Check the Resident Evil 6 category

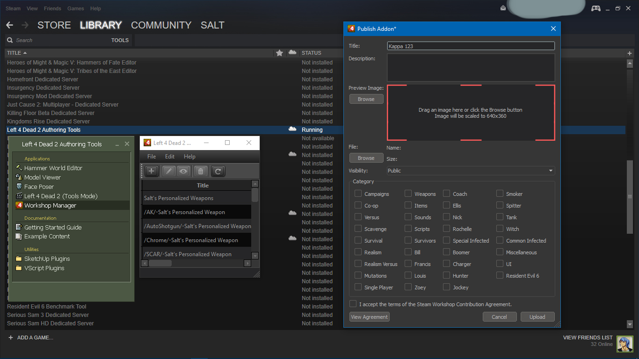[x=500, y=275]
